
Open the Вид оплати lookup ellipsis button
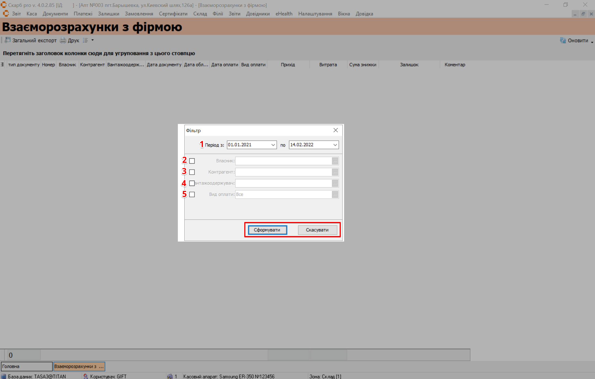(335, 194)
